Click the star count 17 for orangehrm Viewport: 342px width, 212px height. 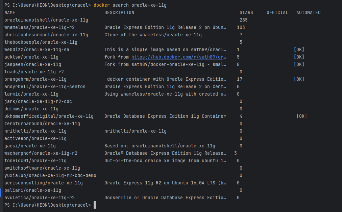coord(240,79)
